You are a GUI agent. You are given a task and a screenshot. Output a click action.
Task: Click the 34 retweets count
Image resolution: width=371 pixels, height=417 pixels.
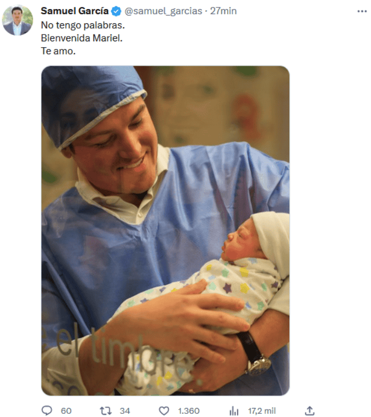tap(125, 411)
